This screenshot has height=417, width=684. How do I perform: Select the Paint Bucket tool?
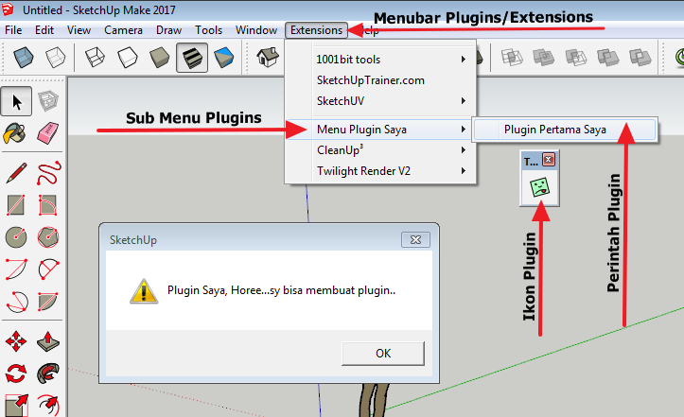15,133
